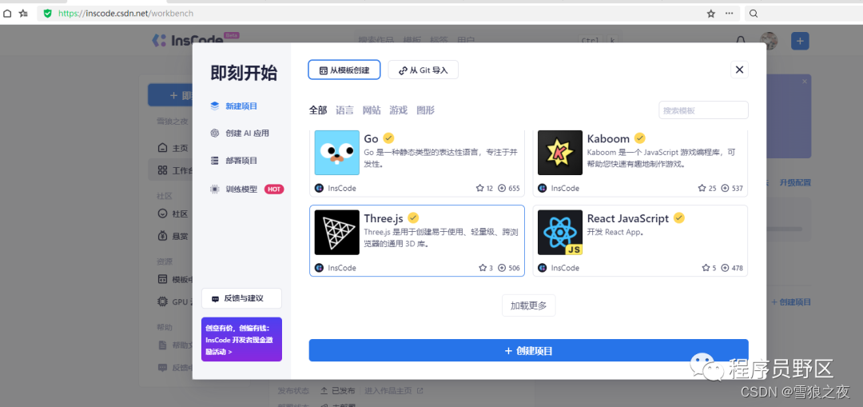This screenshot has width=863, height=407.
Task: Select the Kaboom template logo
Action: (559, 153)
